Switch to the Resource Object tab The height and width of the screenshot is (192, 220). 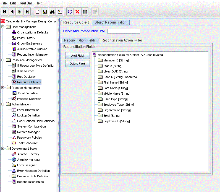tap(76, 22)
